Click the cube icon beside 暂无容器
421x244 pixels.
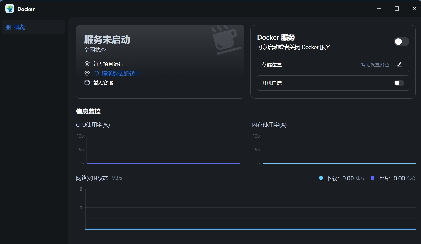pyautogui.click(x=87, y=82)
